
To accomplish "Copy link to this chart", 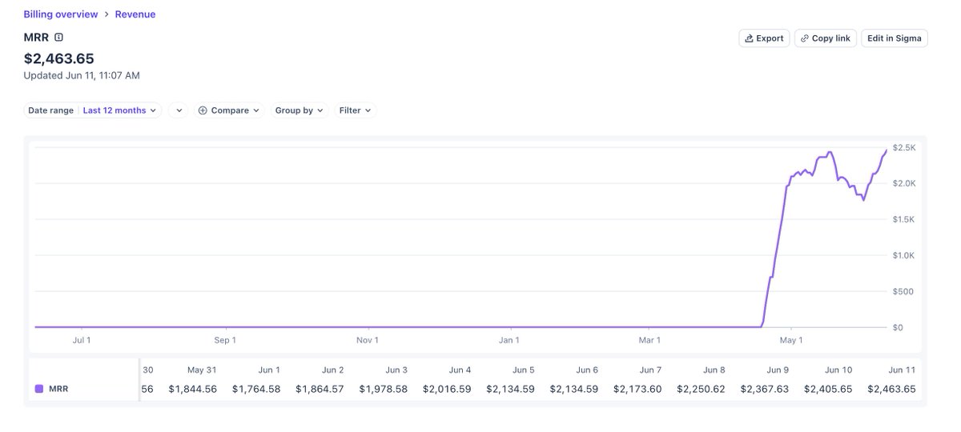I will pyautogui.click(x=826, y=38).
